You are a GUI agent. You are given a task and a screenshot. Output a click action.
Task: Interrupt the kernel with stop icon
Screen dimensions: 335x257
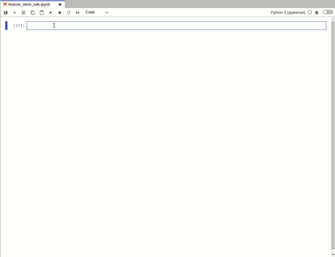pyautogui.click(x=60, y=13)
